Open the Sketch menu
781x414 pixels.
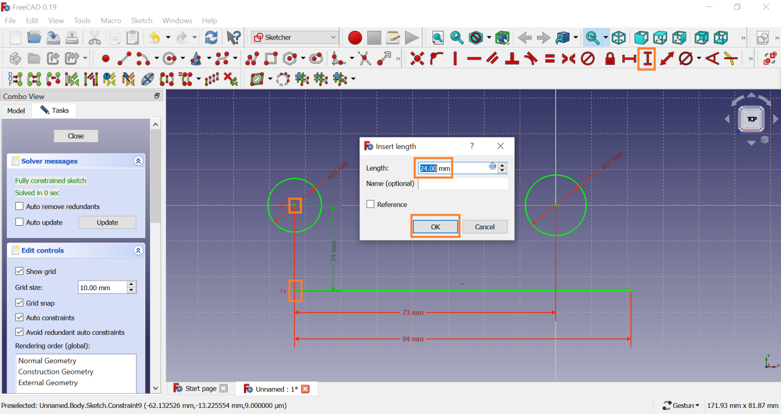tap(141, 21)
